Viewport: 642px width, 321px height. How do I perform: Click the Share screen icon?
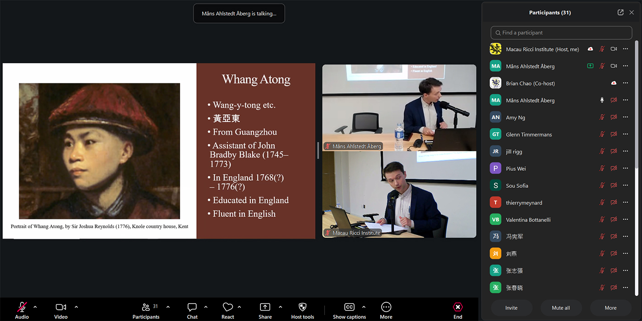pos(265,307)
